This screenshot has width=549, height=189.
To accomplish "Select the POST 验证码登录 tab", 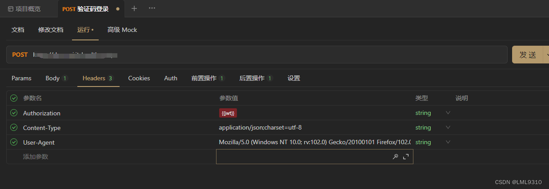I will (91, 9).
